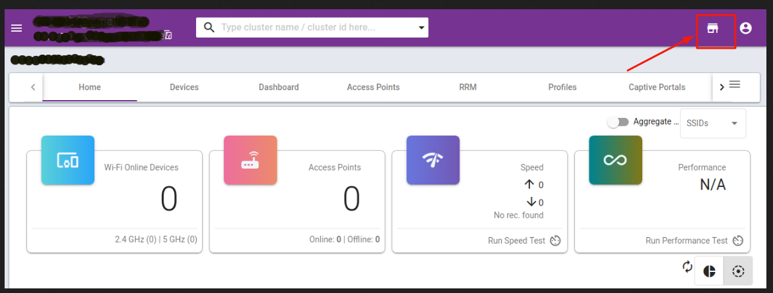
Task: Switch to the Devices tab
Action: click(x=184, y=87)
